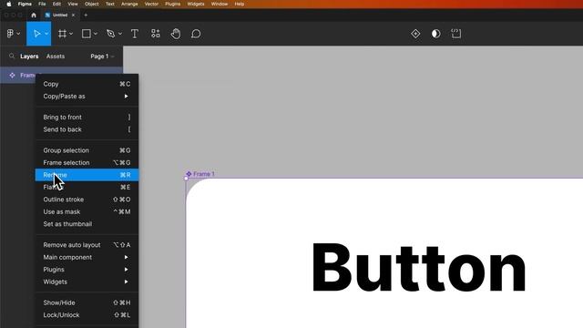The width and height of the screenshot is (583, 328).
Task: Select the Frame tool
Action: point(63,34)
